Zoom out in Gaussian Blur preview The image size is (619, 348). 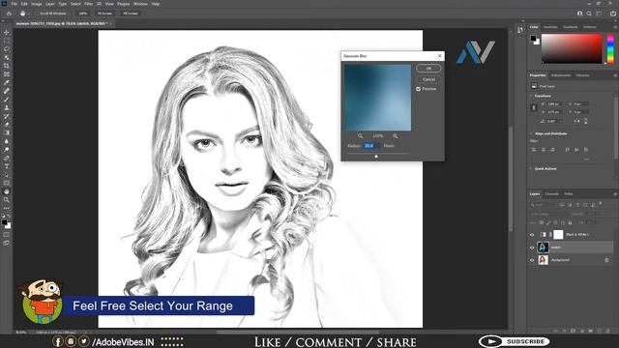[360, 135]
